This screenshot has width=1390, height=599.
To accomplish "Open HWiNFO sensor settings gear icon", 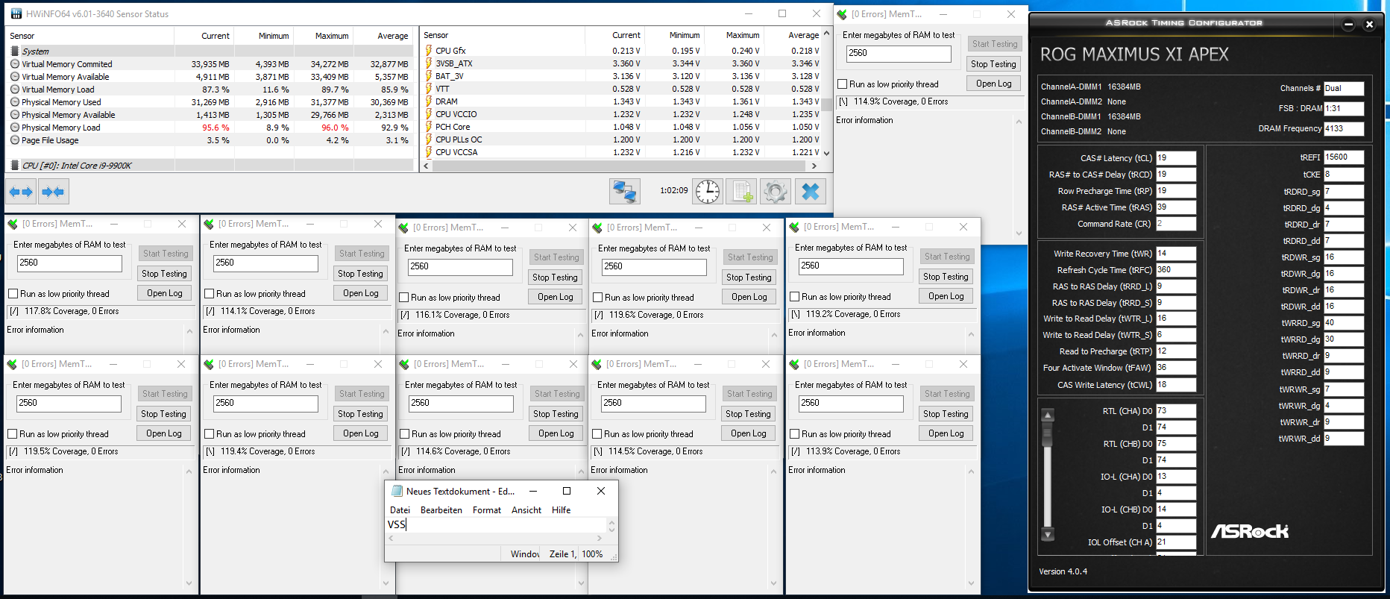I will [776, 192].
